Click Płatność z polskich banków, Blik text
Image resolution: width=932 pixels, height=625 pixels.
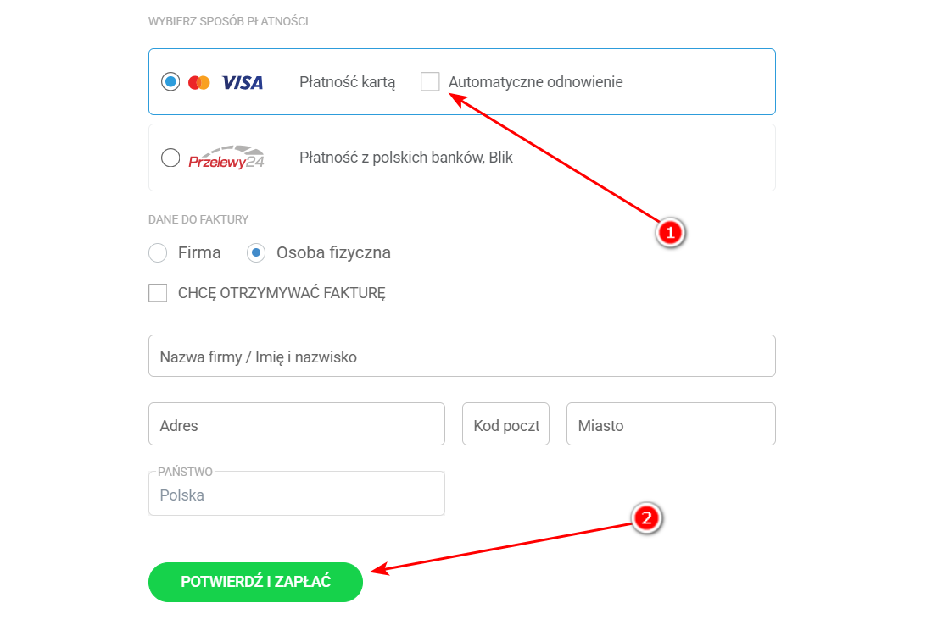click(406, 158)
